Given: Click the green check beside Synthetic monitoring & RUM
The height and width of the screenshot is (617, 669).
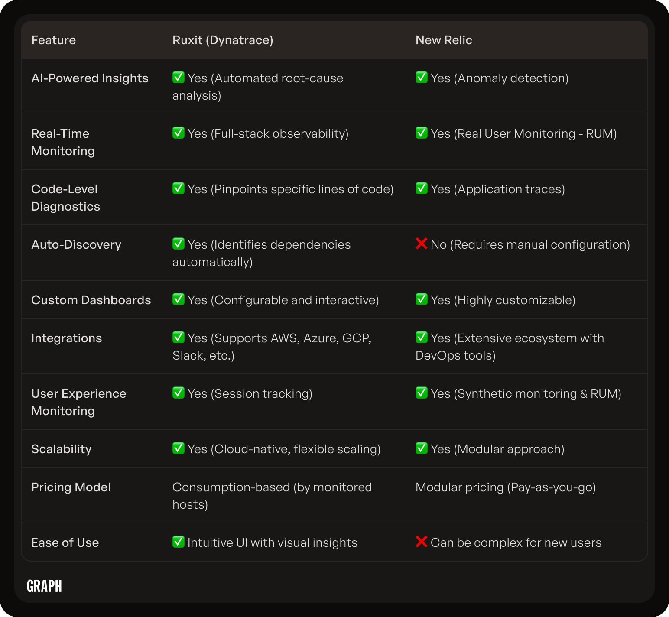Looking at the screenshot, I should point(422,393).
